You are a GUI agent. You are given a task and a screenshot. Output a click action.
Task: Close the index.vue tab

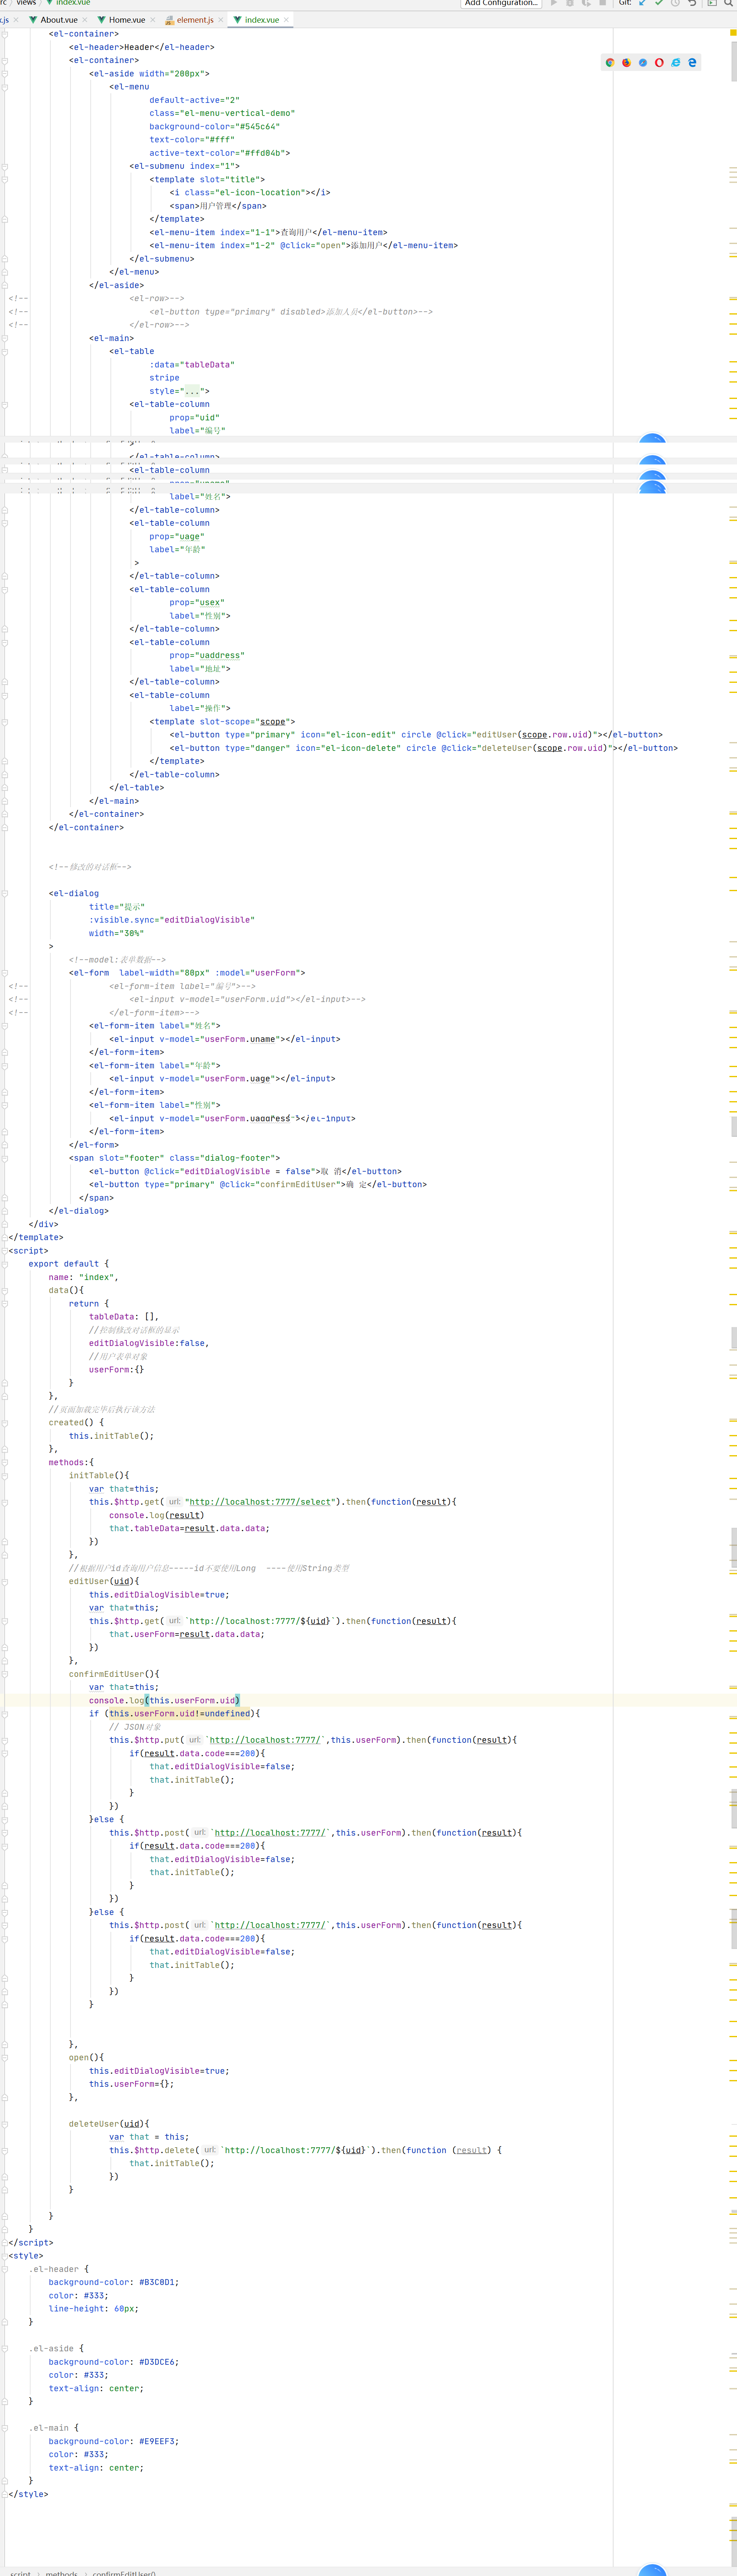pos(286,20)
